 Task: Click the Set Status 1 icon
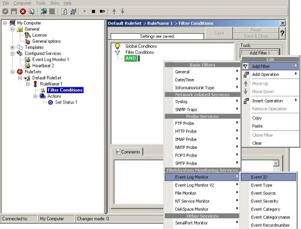[51, 102]
